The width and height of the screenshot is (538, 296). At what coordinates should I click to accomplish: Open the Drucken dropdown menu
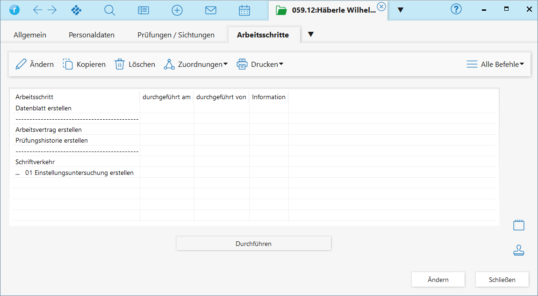260,65
